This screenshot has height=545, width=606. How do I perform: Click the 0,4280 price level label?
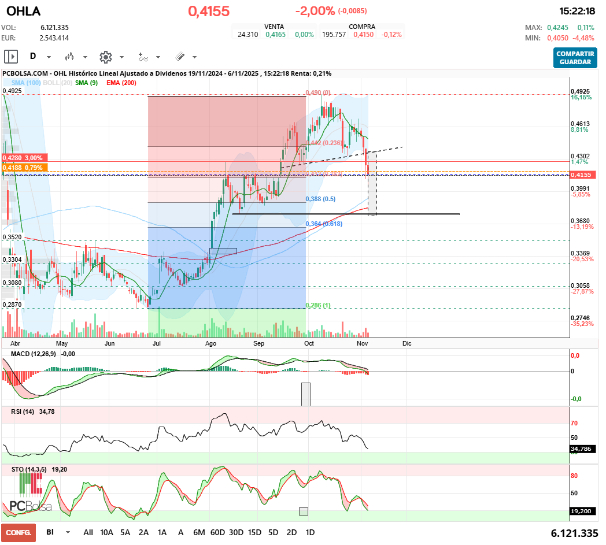(x=23, y=158)
